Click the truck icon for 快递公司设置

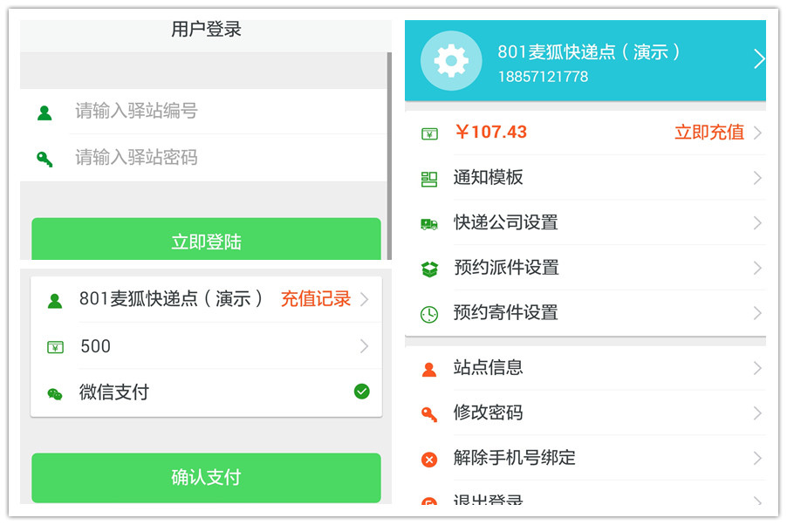click(x=429, y=224)
